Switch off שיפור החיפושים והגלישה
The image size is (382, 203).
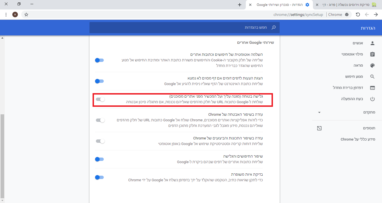click(x=99, y=159)
